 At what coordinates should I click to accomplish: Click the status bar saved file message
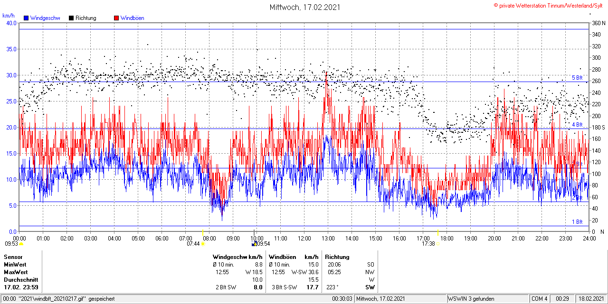pyautogui.click(x=58, y=299)
